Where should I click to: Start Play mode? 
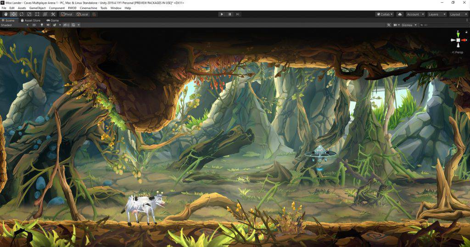[222, 14]
